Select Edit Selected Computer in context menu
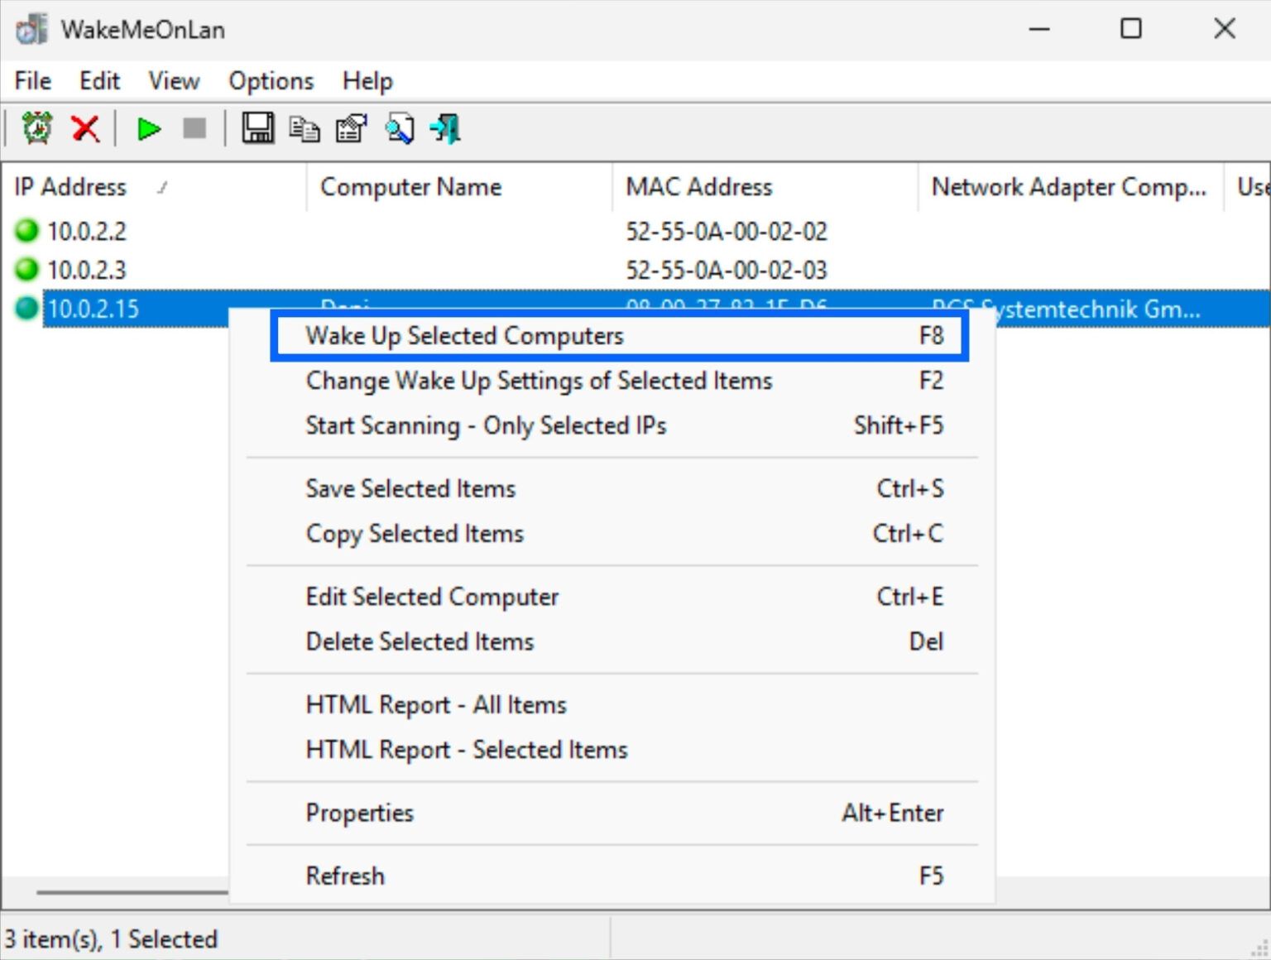The image size is (1271, 960). click(x=432, y=597)
